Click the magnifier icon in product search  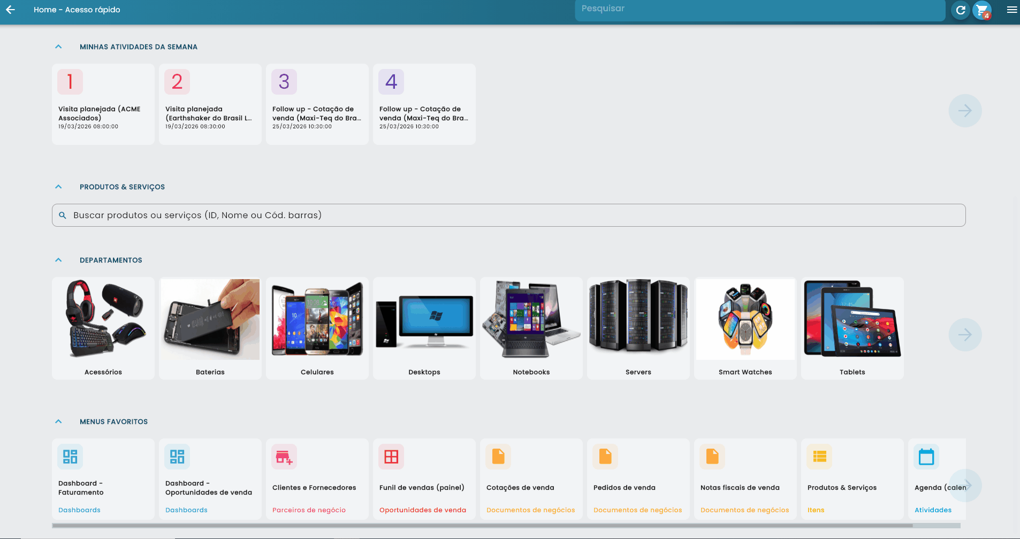coord(63,215)
